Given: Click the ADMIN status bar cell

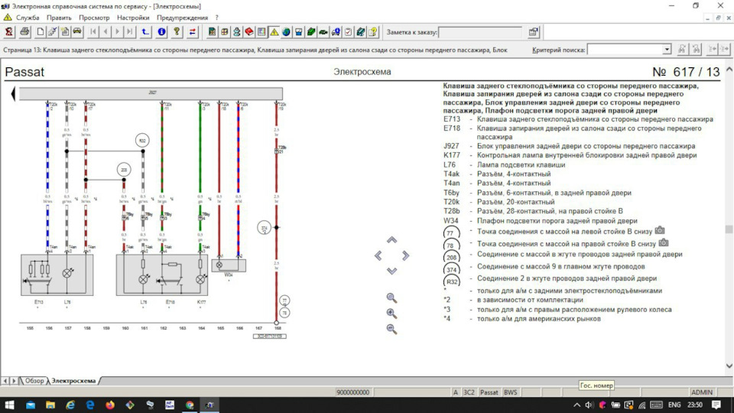Looking at the screenshot, I should click(x=702, y=392).
